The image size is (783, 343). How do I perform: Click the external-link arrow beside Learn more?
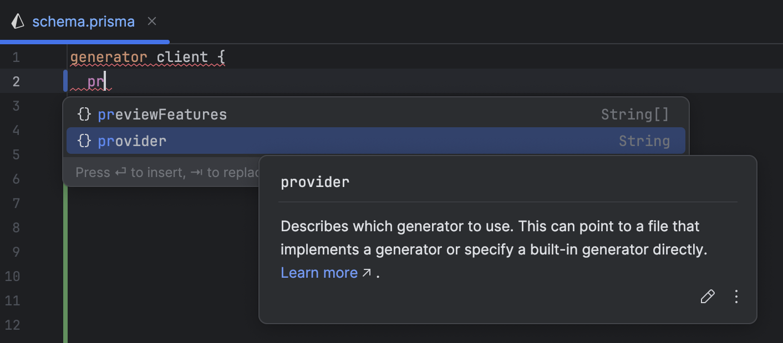pyautogui.click(x=367, y=272)
